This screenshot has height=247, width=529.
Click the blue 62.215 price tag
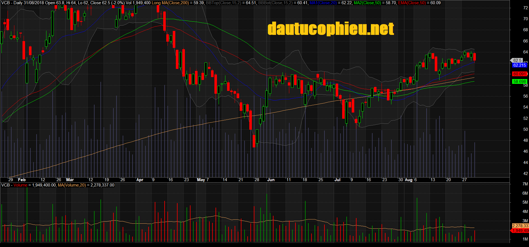pos(519,65)
